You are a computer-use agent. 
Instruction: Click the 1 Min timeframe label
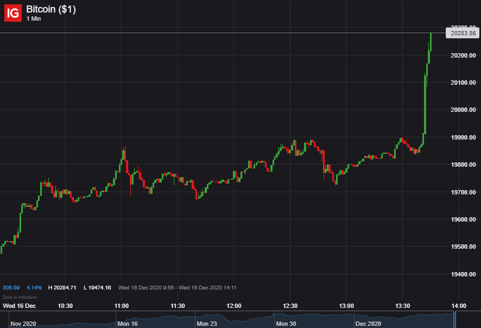(34, 19)
